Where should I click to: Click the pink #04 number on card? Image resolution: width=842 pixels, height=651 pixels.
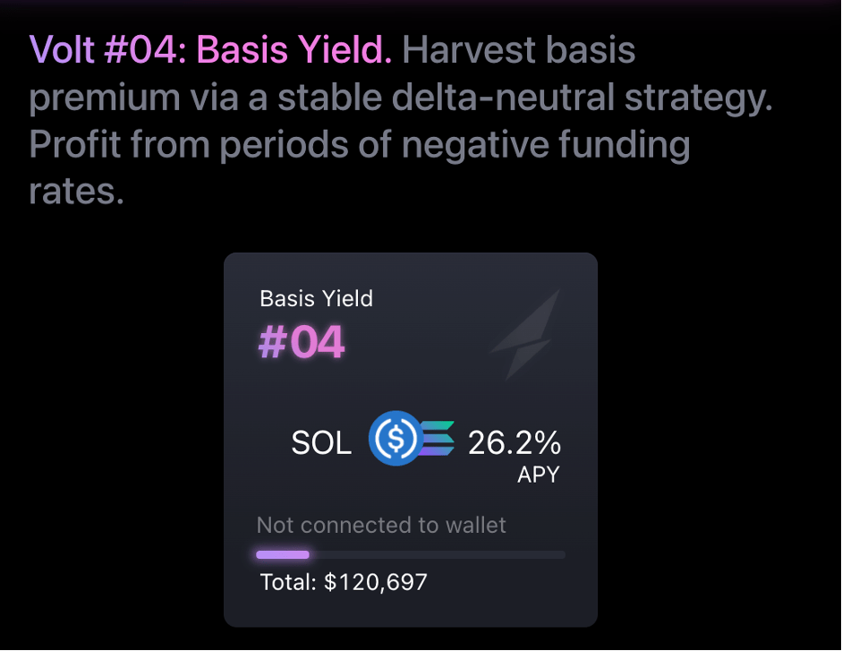point(302,343)
